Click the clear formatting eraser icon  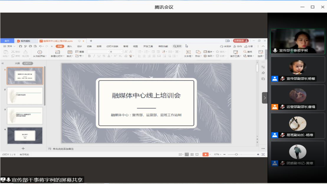click(x=126, y=56)
